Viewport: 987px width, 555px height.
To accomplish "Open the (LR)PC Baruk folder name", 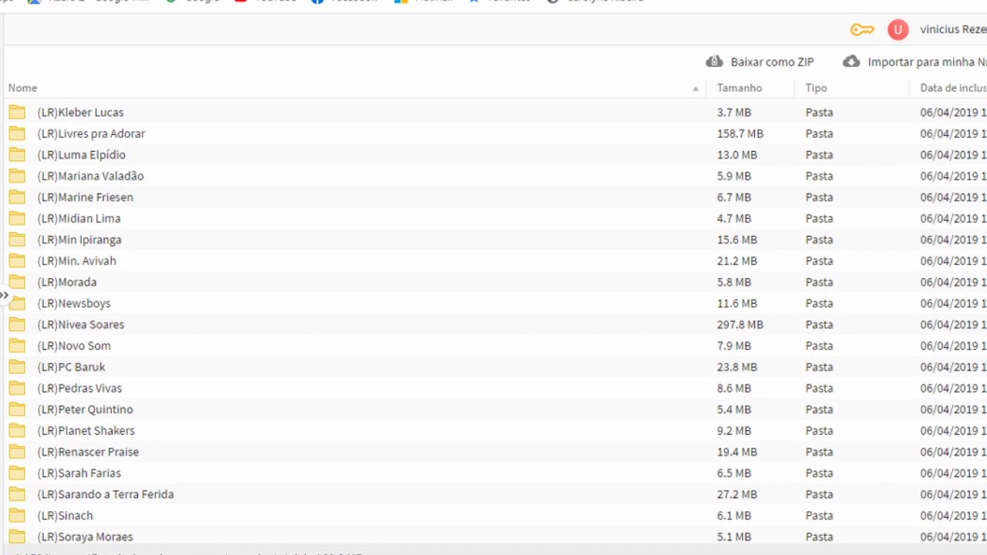I will point(71,367).
